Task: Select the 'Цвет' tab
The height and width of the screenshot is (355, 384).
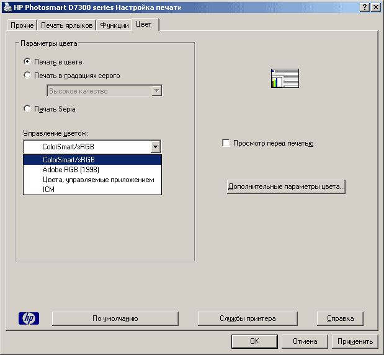Action: 145,24
